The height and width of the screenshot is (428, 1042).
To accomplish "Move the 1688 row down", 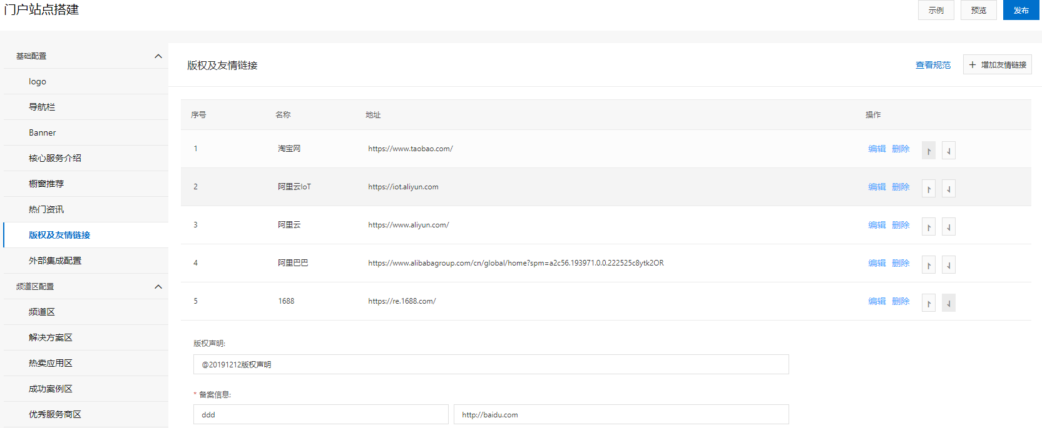I will pos(949,303).
